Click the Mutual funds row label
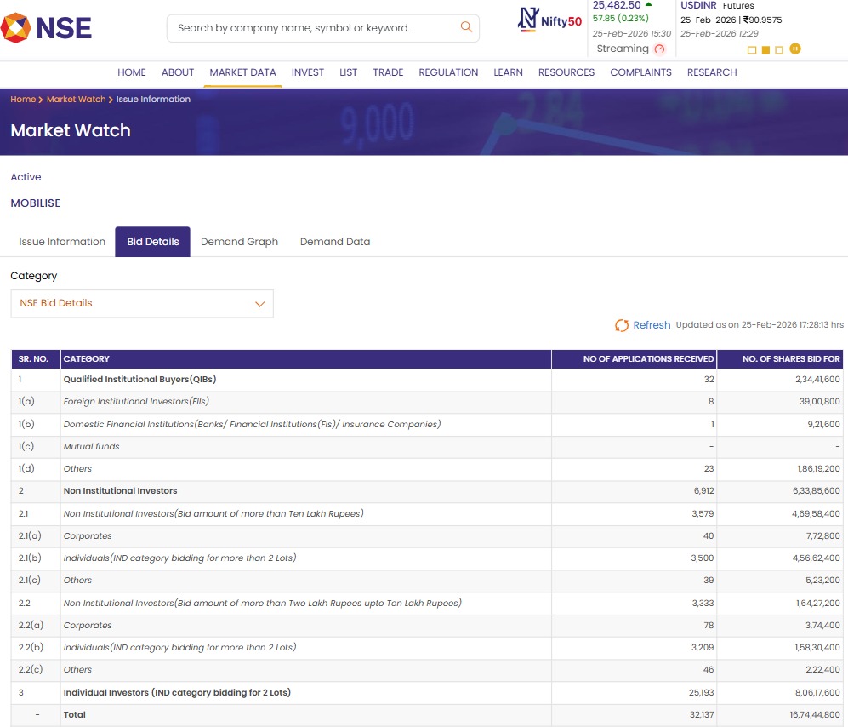 (x=91, y=447)
